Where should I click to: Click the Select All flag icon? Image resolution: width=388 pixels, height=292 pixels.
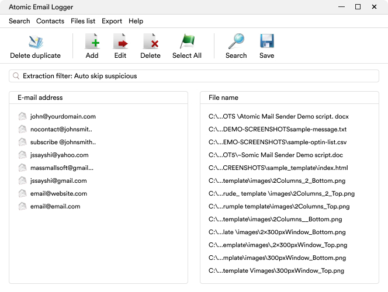pos(187,42)
